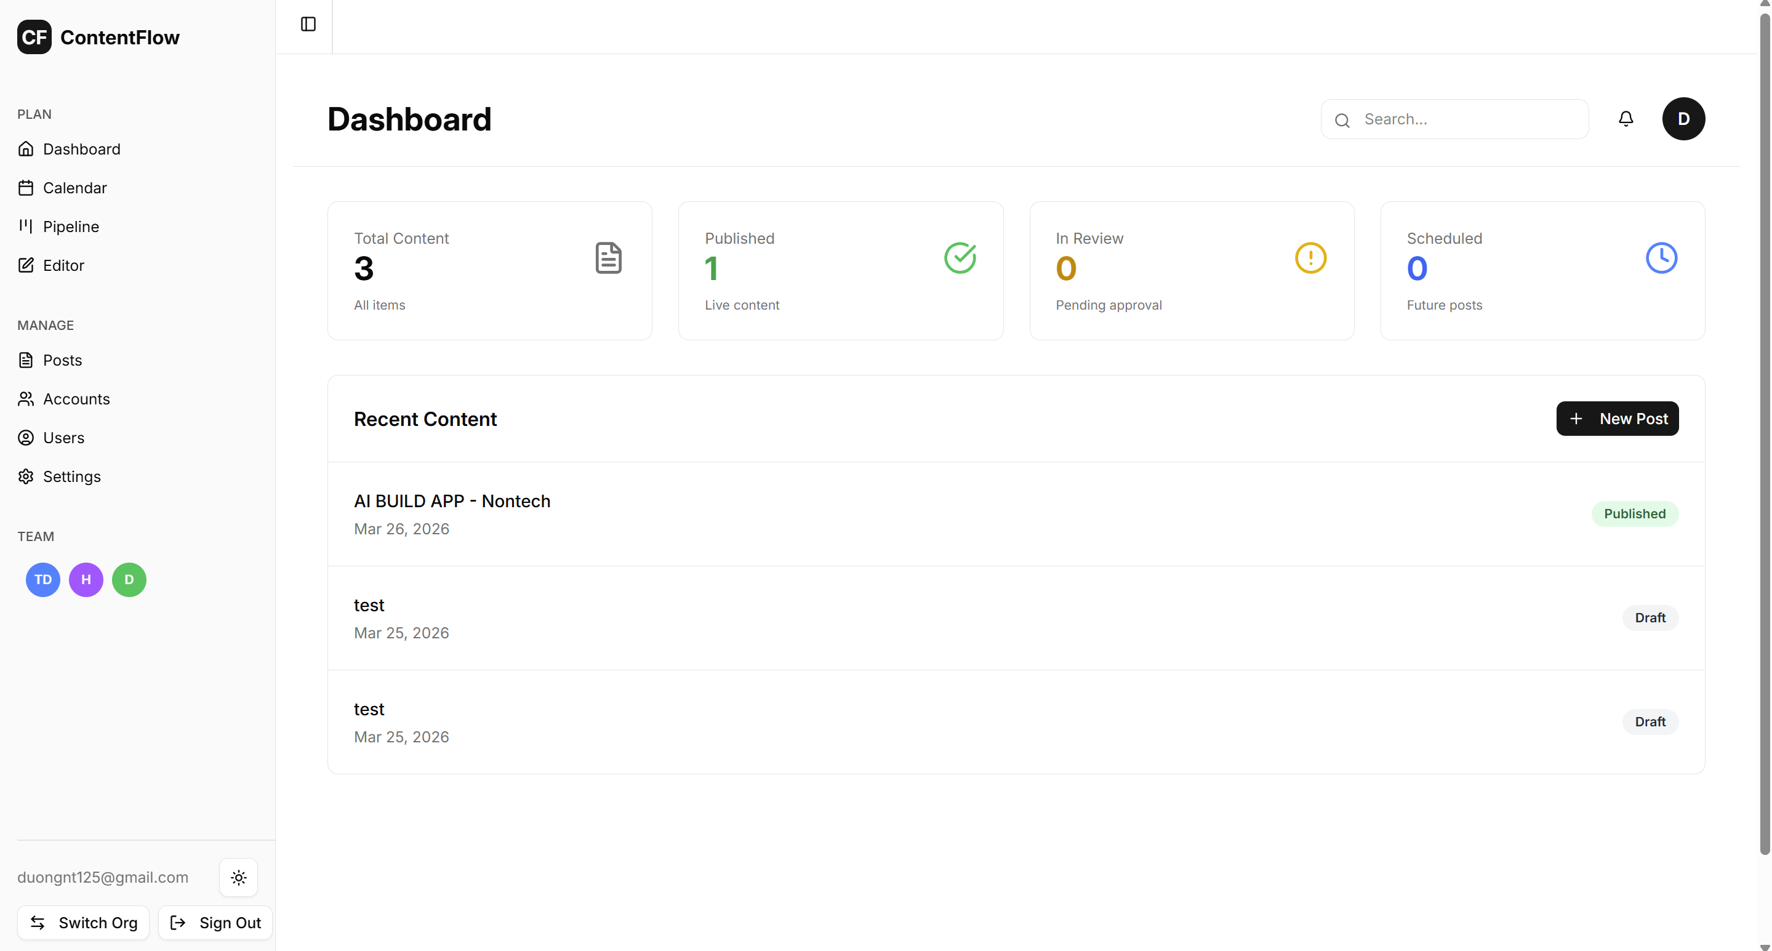Open the Pipeline view via its sidebar icon
This screenshot has height=951, width=1772.
26,227
